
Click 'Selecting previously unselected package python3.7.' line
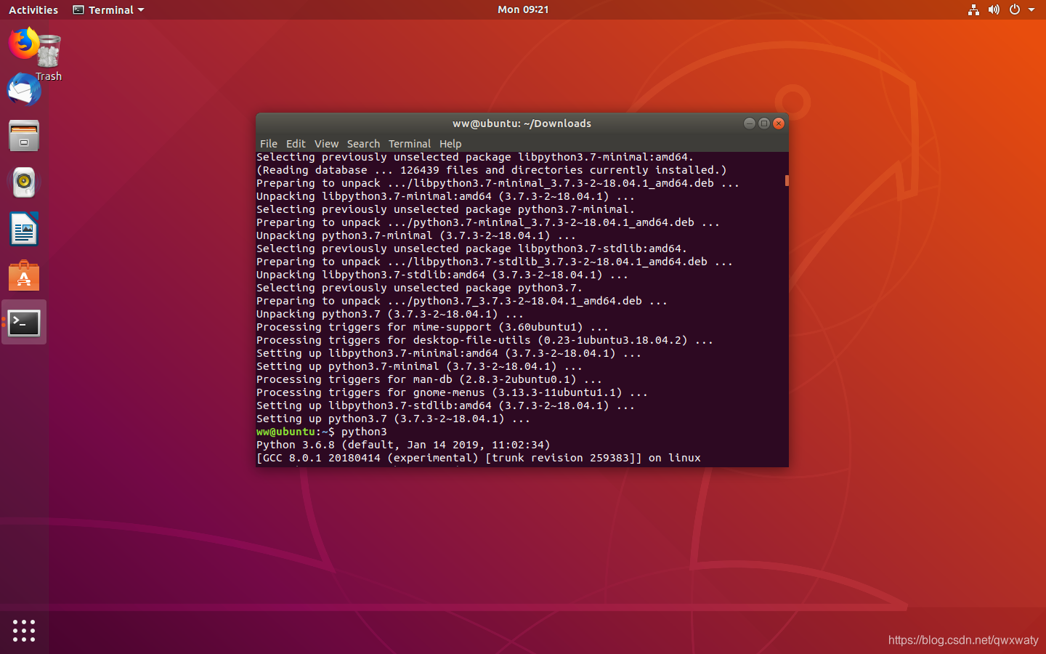(419, 288)
